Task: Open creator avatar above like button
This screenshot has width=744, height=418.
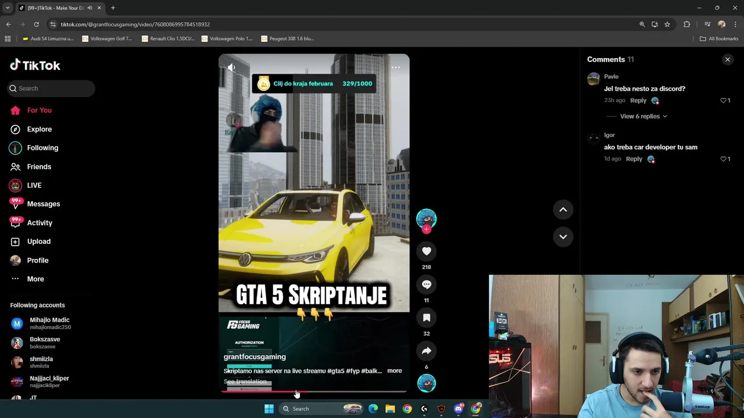Action: click(x=426, y=218)
